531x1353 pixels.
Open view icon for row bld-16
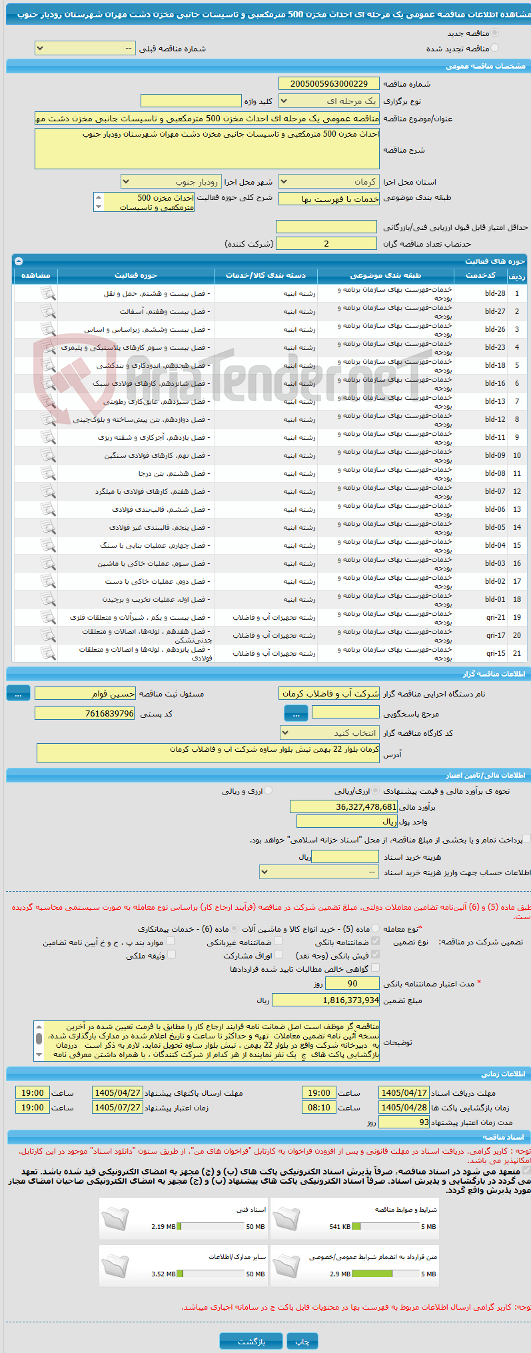pyautogui.click(x=48, y=383)
